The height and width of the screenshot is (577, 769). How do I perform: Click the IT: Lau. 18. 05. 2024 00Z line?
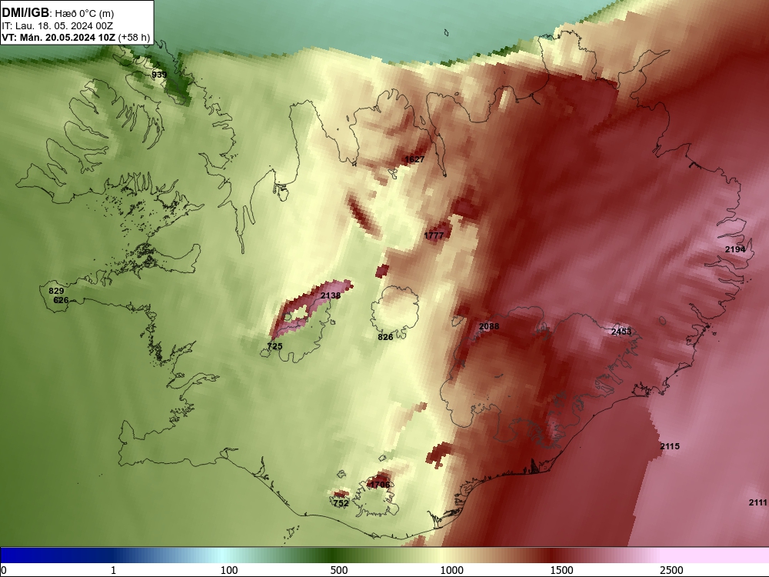point(58,25)
